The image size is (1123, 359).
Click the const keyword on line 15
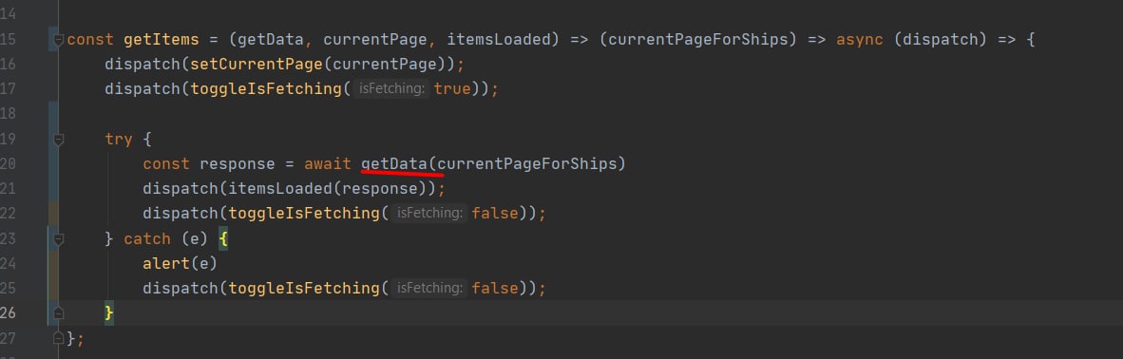[90, 39]
